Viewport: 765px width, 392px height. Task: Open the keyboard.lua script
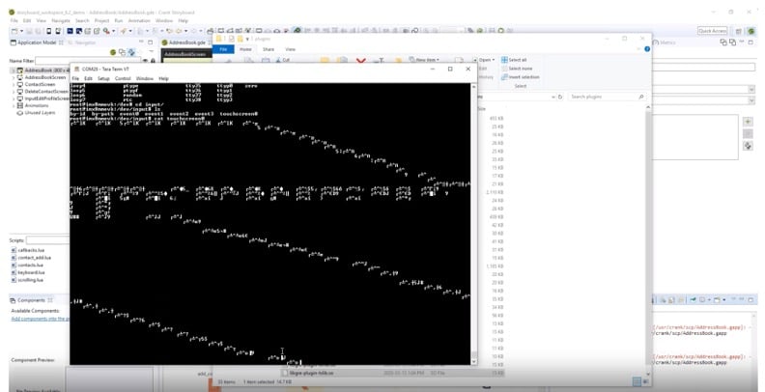pos(31,272)
